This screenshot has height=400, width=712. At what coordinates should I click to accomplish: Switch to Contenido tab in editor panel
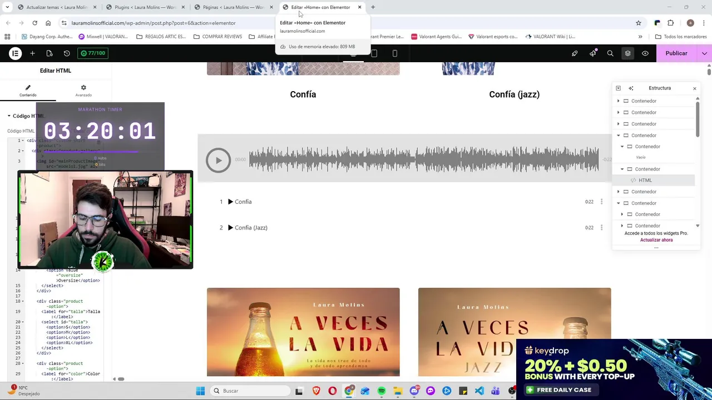tap(28, 91)
